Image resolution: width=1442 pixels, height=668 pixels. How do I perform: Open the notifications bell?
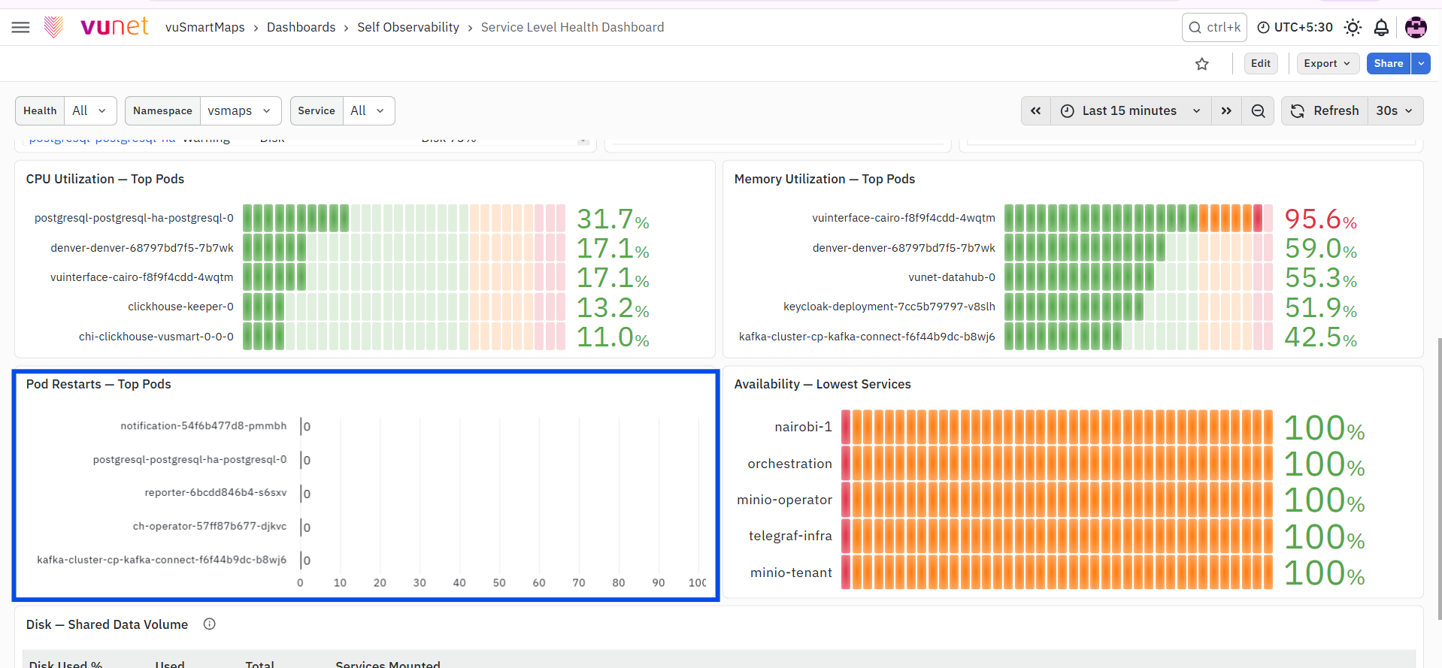pyautogui.click(x=1381, y=28)
